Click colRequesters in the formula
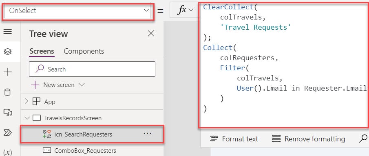369x156 pixels. tap(247, 58)
